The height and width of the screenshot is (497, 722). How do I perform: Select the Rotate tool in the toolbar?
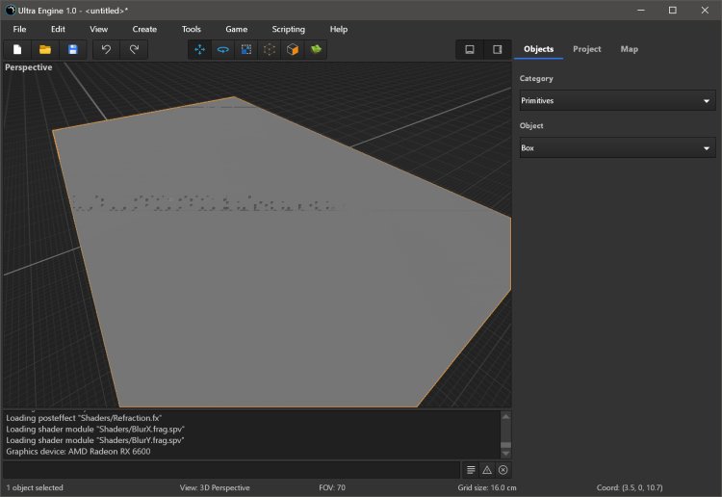coord(223,49)
